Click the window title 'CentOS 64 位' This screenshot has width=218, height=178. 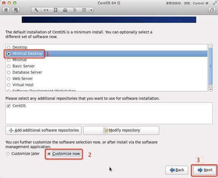click(x=109, y=3)
